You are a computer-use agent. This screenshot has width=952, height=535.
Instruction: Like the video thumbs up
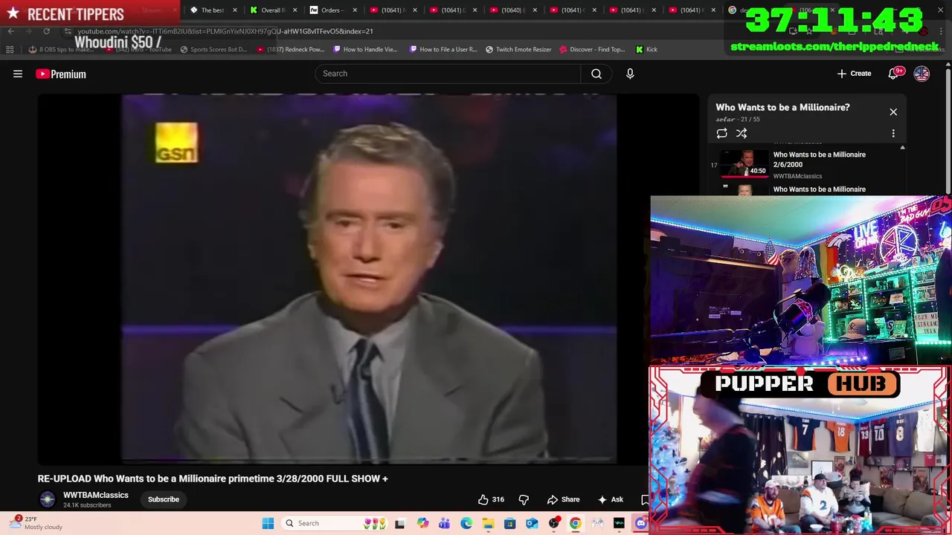tap(491, 499)
